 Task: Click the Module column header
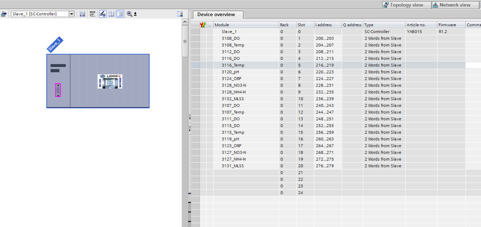tap(246, 25)
